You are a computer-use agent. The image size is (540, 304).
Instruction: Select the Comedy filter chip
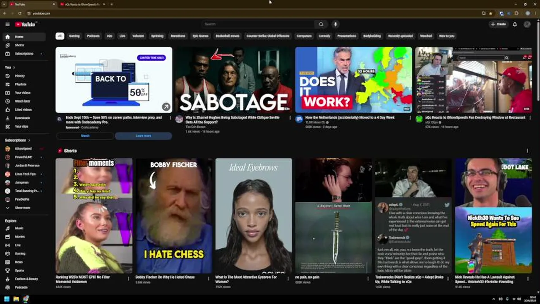[325, 36]
